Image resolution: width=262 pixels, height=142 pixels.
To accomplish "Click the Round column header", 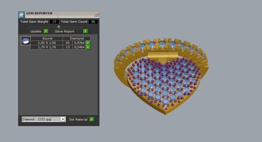I will coord(47,38).
